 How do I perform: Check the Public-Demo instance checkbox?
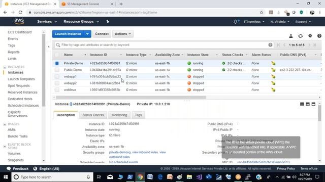(57, 70)
